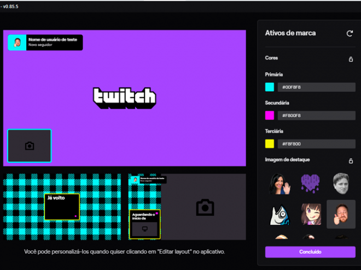Click the Editar layout hint text
361x270 pixels.
(125, 251)
